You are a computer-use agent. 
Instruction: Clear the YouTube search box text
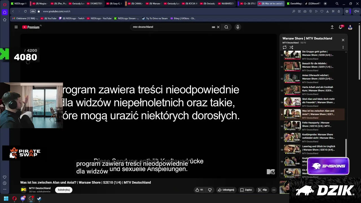click(218, 27)
